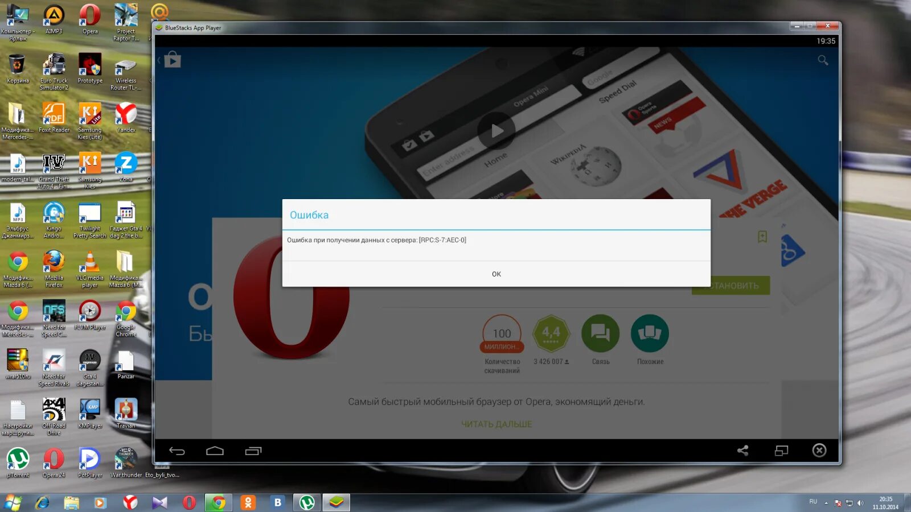
Task: Open Kingo Android root shortcut
Action: click(x=54, y=220)
